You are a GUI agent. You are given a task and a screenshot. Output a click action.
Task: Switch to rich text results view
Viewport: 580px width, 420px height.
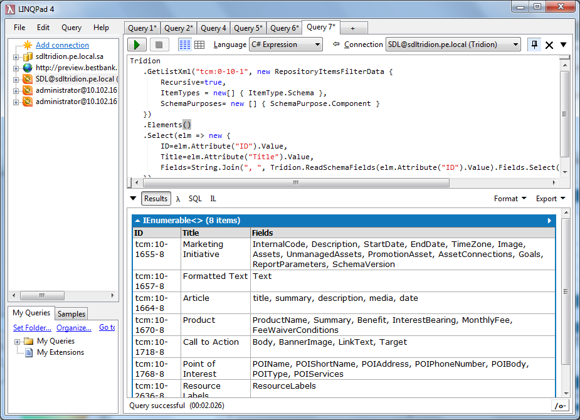coord(185,45)
